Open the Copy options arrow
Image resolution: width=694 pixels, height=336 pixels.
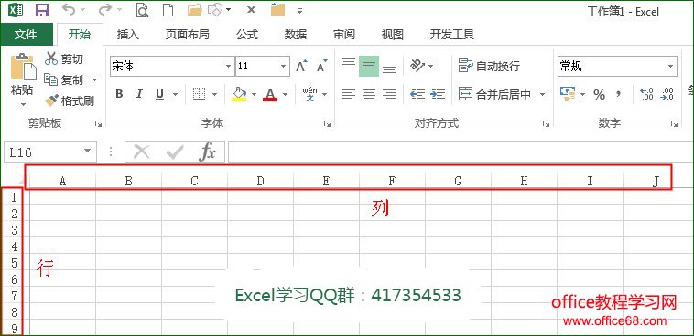click(x=94, y=80)
